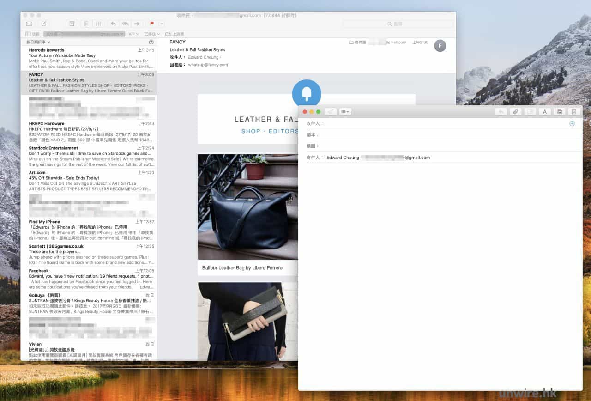Open the flag color dropdown arrow
The image size is (591, 401).
pyautogui.click(x=161, y=24)
